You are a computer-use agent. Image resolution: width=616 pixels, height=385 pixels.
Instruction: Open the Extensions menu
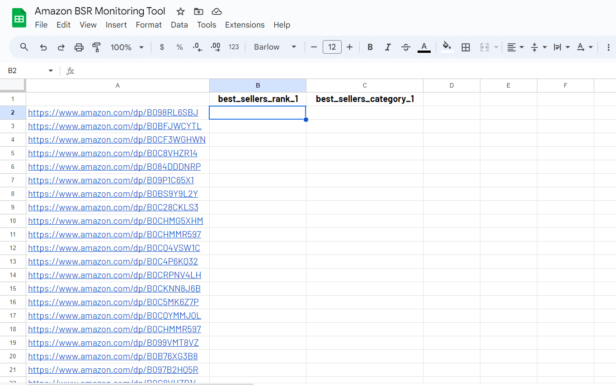coord(245,25)
